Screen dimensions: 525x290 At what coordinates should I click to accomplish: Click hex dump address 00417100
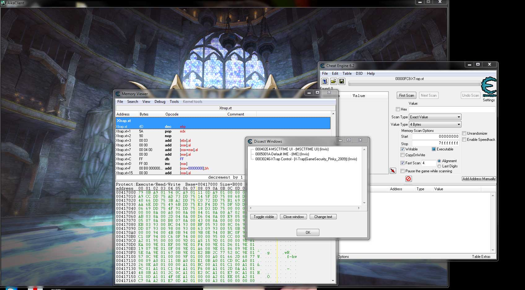[x=126, y=257]
